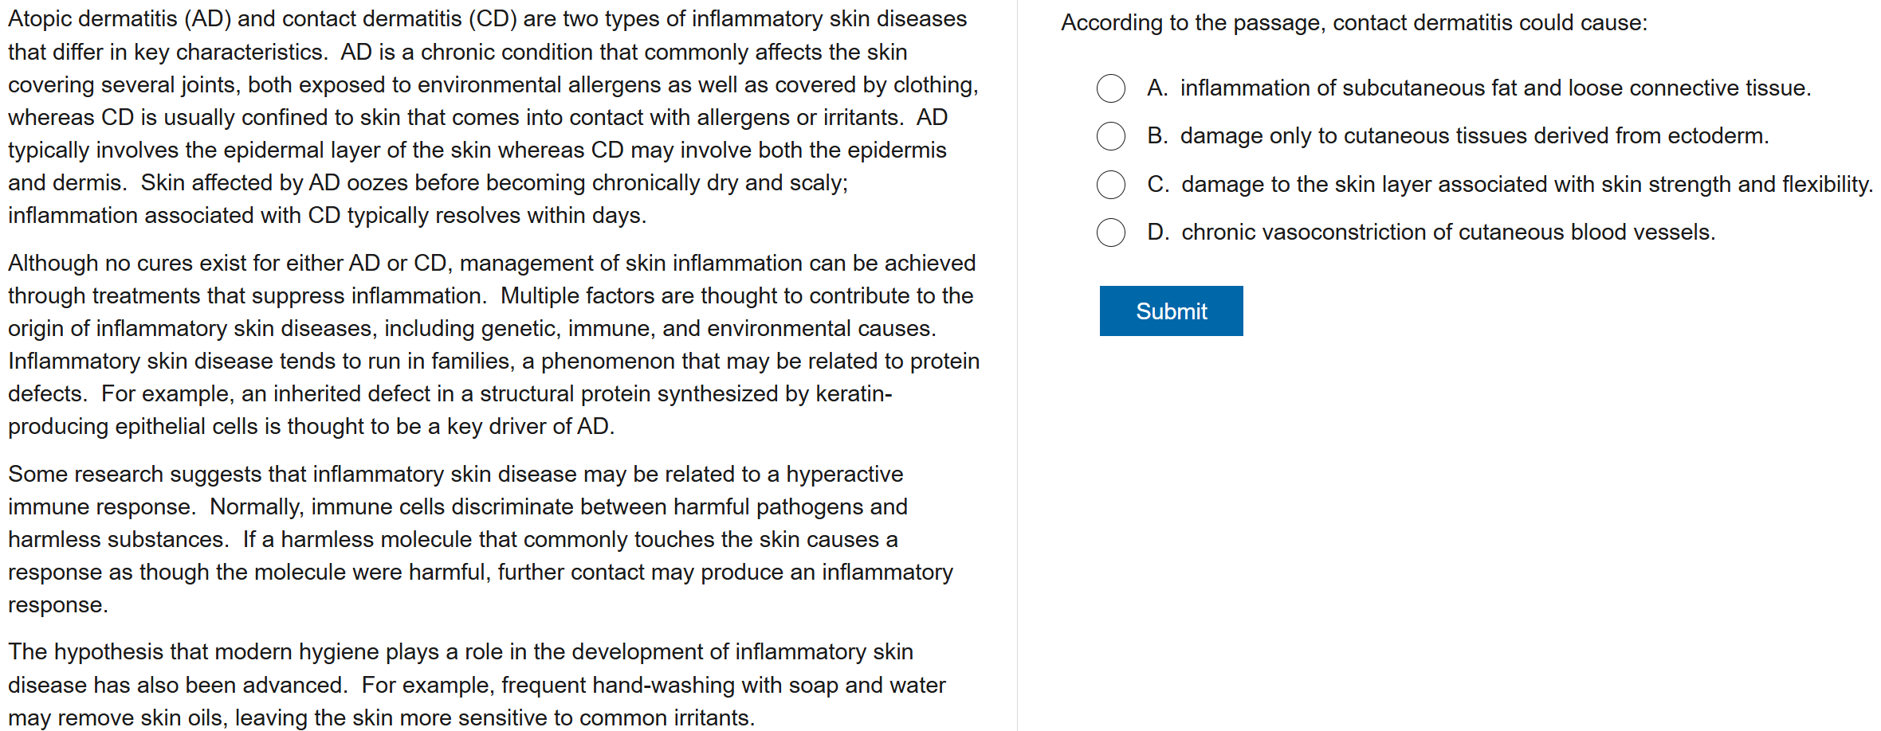This screenshot has height=731, width=1881.
Task: Click answer text about ectoderm-derived tissues
Action: [x=1474, y=136]
